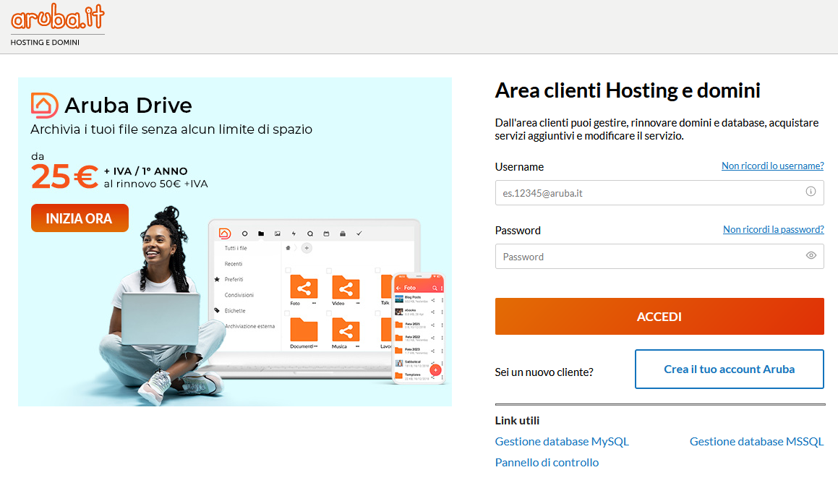The height and width of the screenshot is (483, 838).
Task: Click 'Sei un nuovo cliente?' text
Action: point(544,372)
